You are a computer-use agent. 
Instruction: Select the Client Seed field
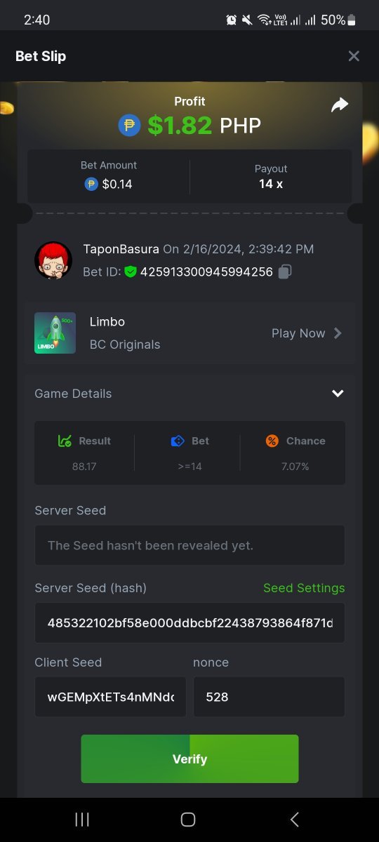(110, 697)
